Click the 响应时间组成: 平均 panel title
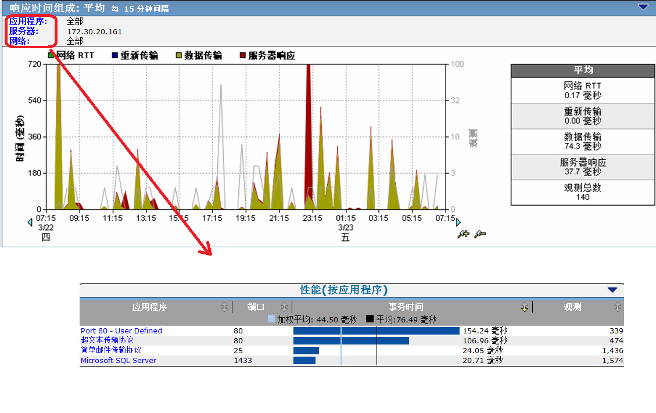Image resolution: width=656 pixels, height=413 pixels. point(58,8)
